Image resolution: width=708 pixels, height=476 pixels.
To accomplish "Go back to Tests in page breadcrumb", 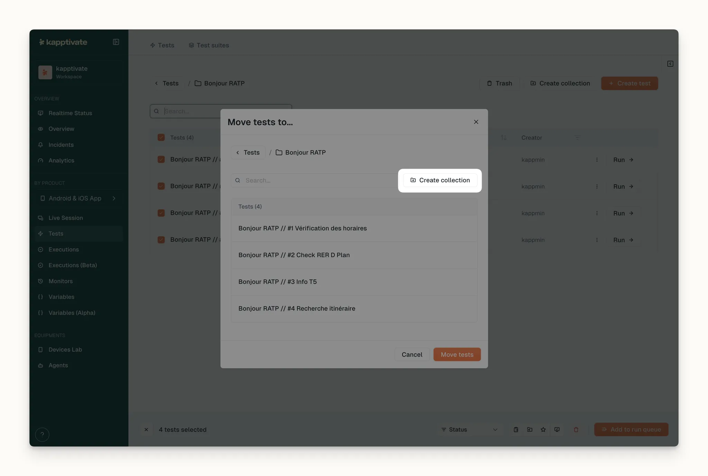I will click(167, 83).
